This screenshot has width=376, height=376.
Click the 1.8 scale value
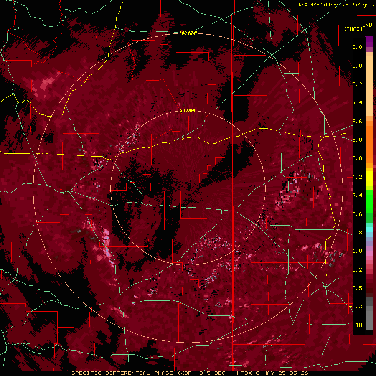(357, 233)
